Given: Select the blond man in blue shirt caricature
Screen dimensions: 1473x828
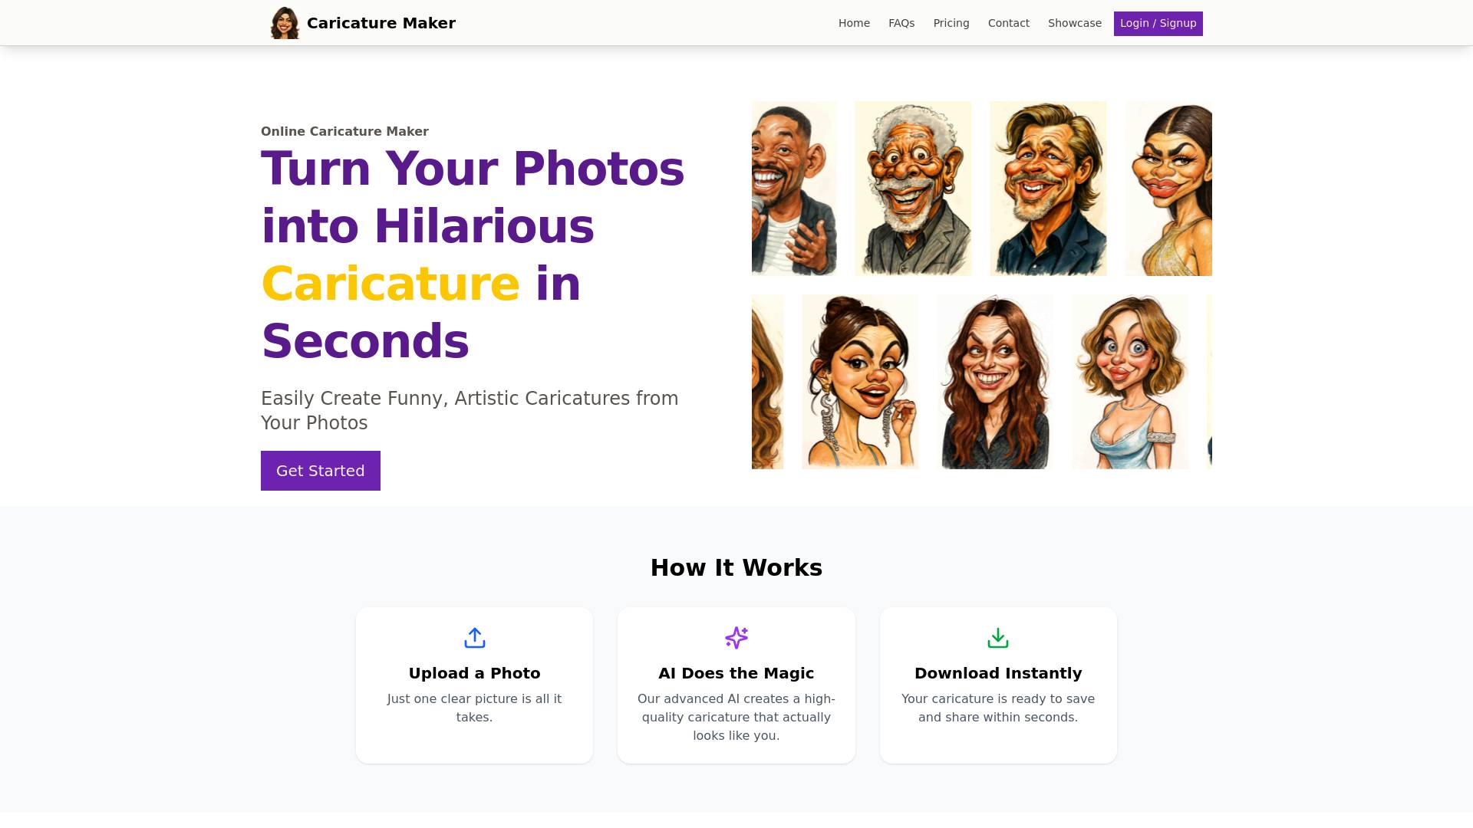Looking at the screenshot, I should [x=1048, y=189].
